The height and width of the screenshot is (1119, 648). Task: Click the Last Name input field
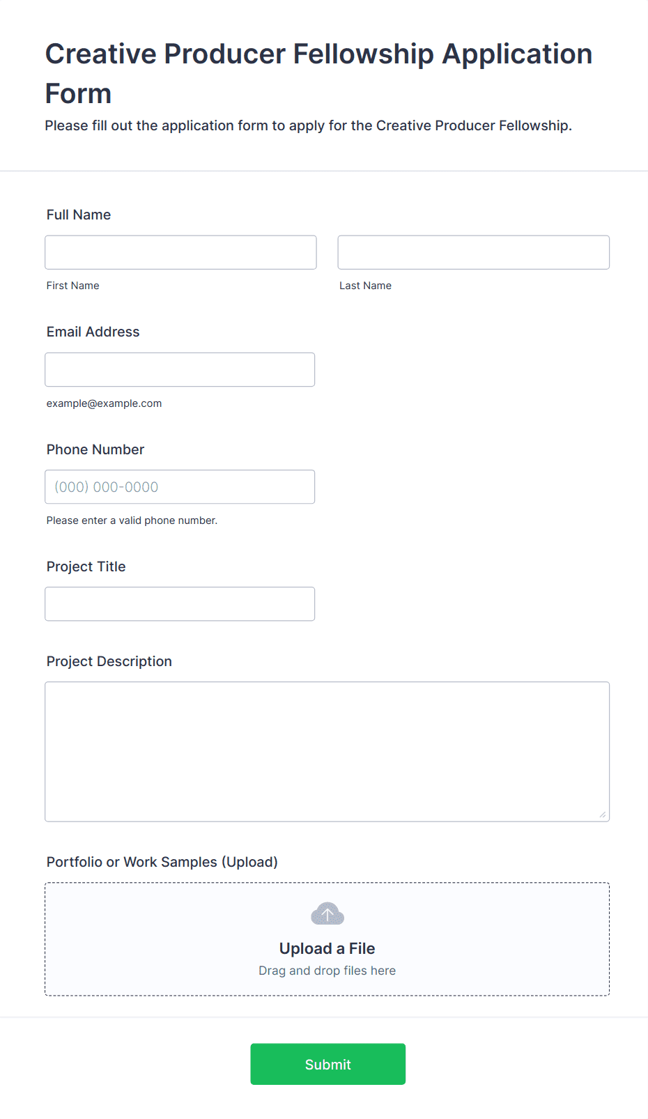point(473,252)
